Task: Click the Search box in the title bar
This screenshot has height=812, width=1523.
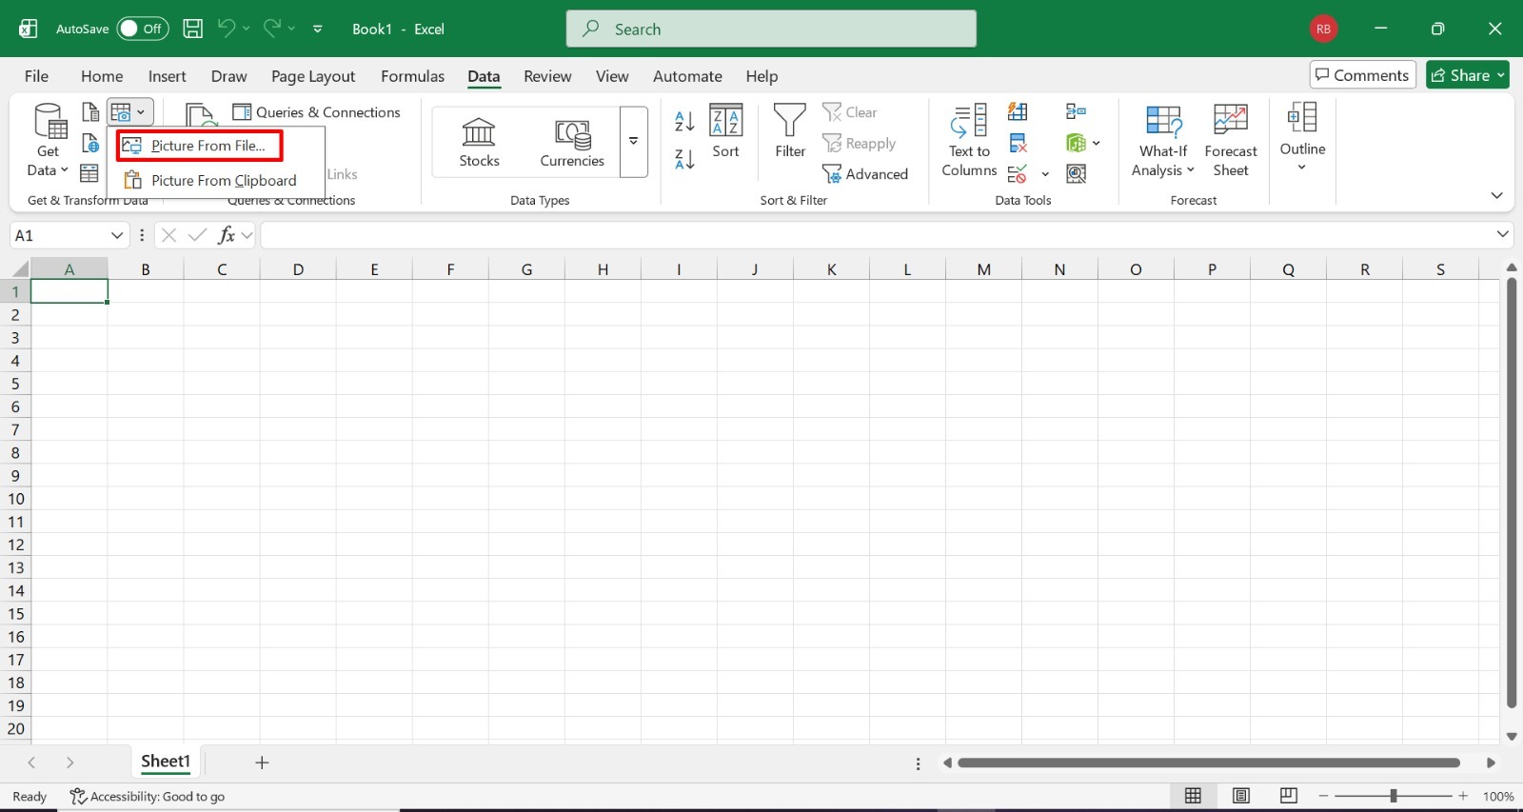Action: (771, 29)
